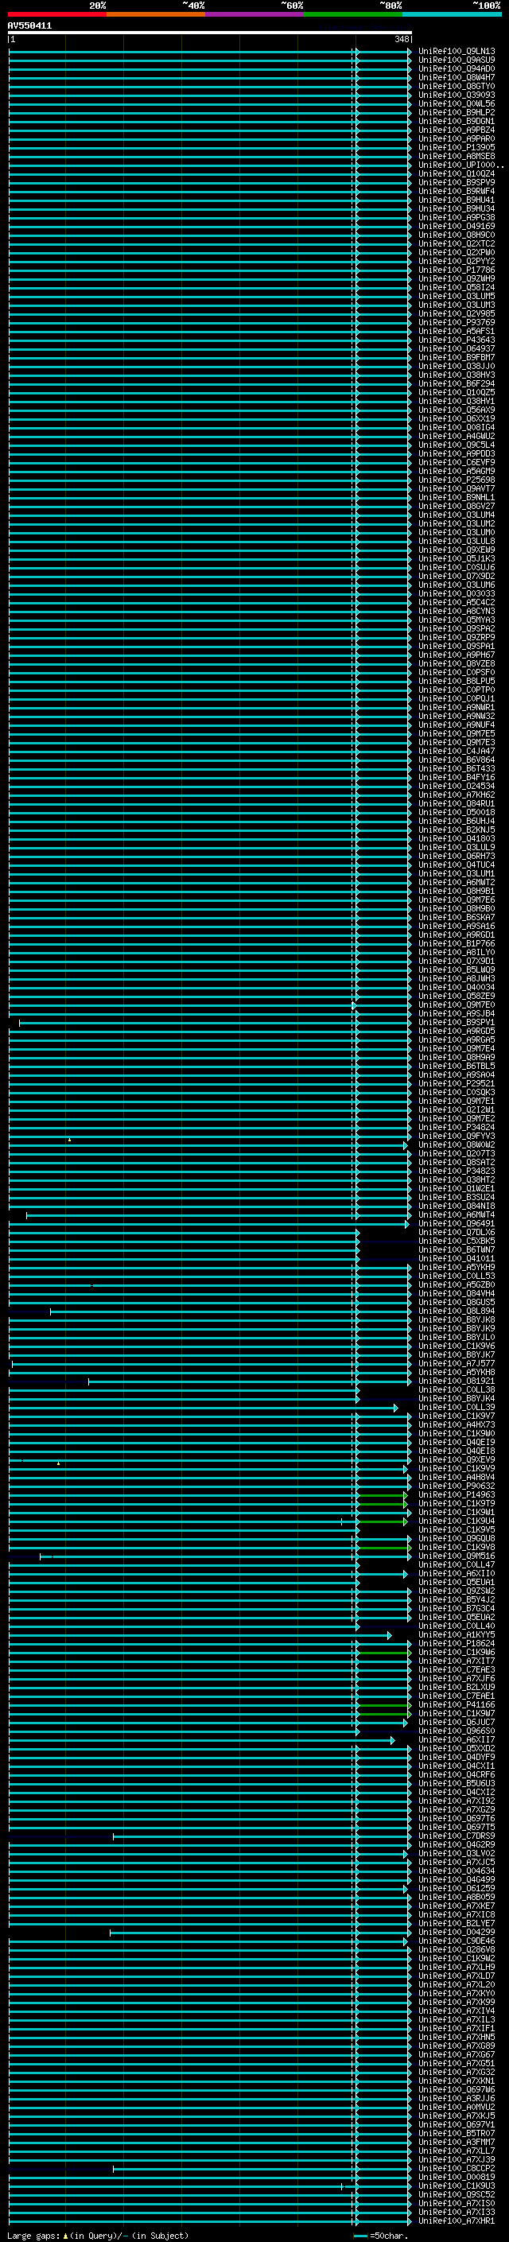The height and width of the screenshot is (2242, 509).
Task: Click UniRef100_P17786 hit label
Action: click(456, 270)
